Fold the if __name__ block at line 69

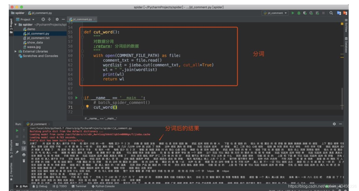[x=82, y=98]
